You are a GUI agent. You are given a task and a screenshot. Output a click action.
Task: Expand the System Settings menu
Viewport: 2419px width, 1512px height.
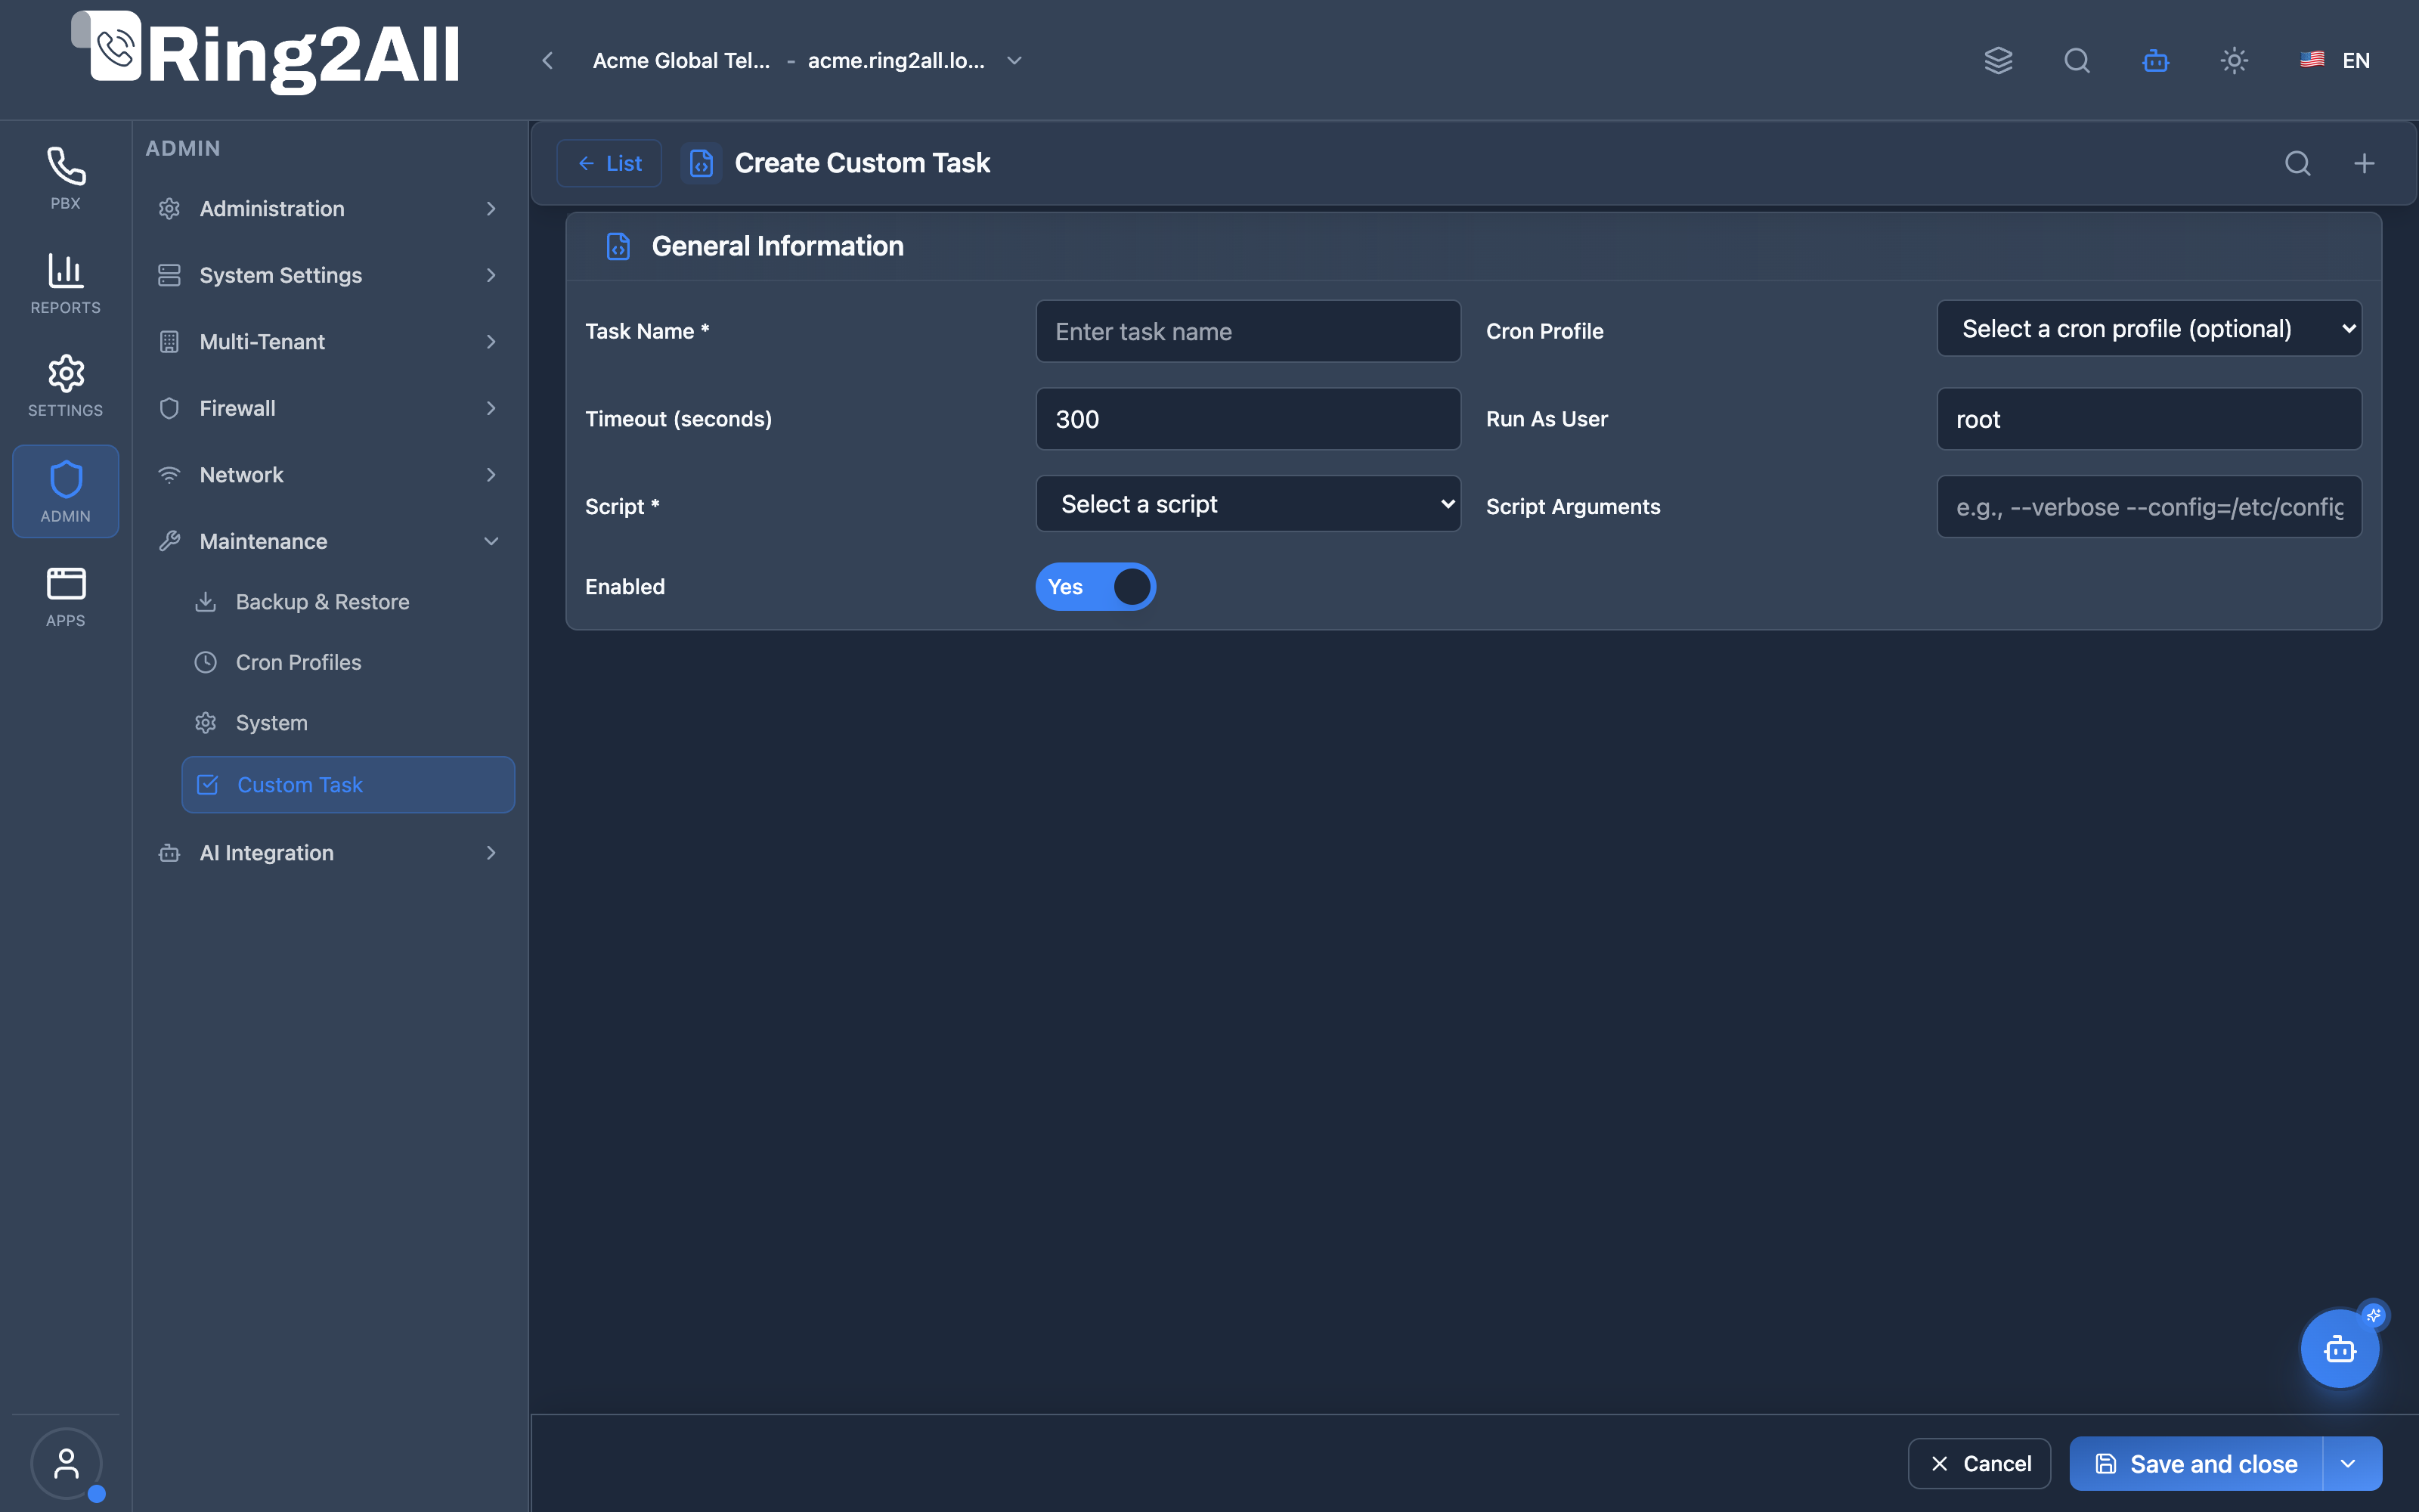329,275
